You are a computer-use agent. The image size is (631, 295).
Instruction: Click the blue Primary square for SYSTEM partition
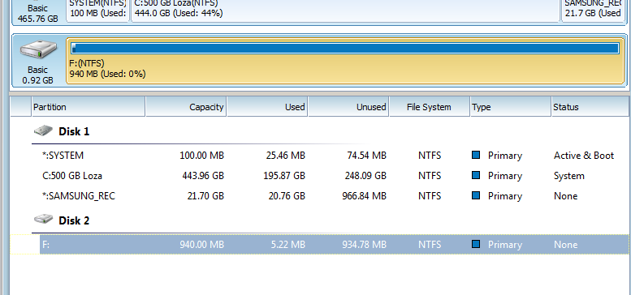[x=476, y=155]
